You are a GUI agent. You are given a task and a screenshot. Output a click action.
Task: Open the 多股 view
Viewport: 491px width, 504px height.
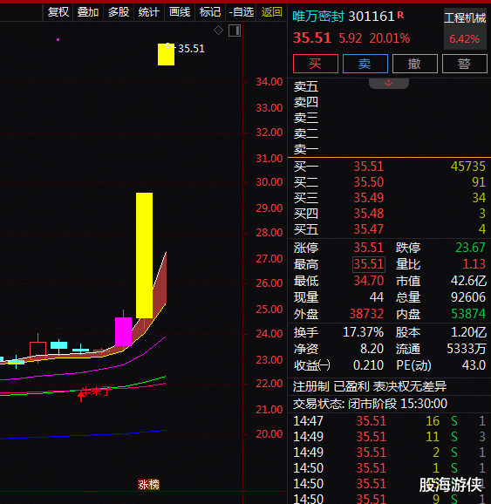tap(119, 12)
